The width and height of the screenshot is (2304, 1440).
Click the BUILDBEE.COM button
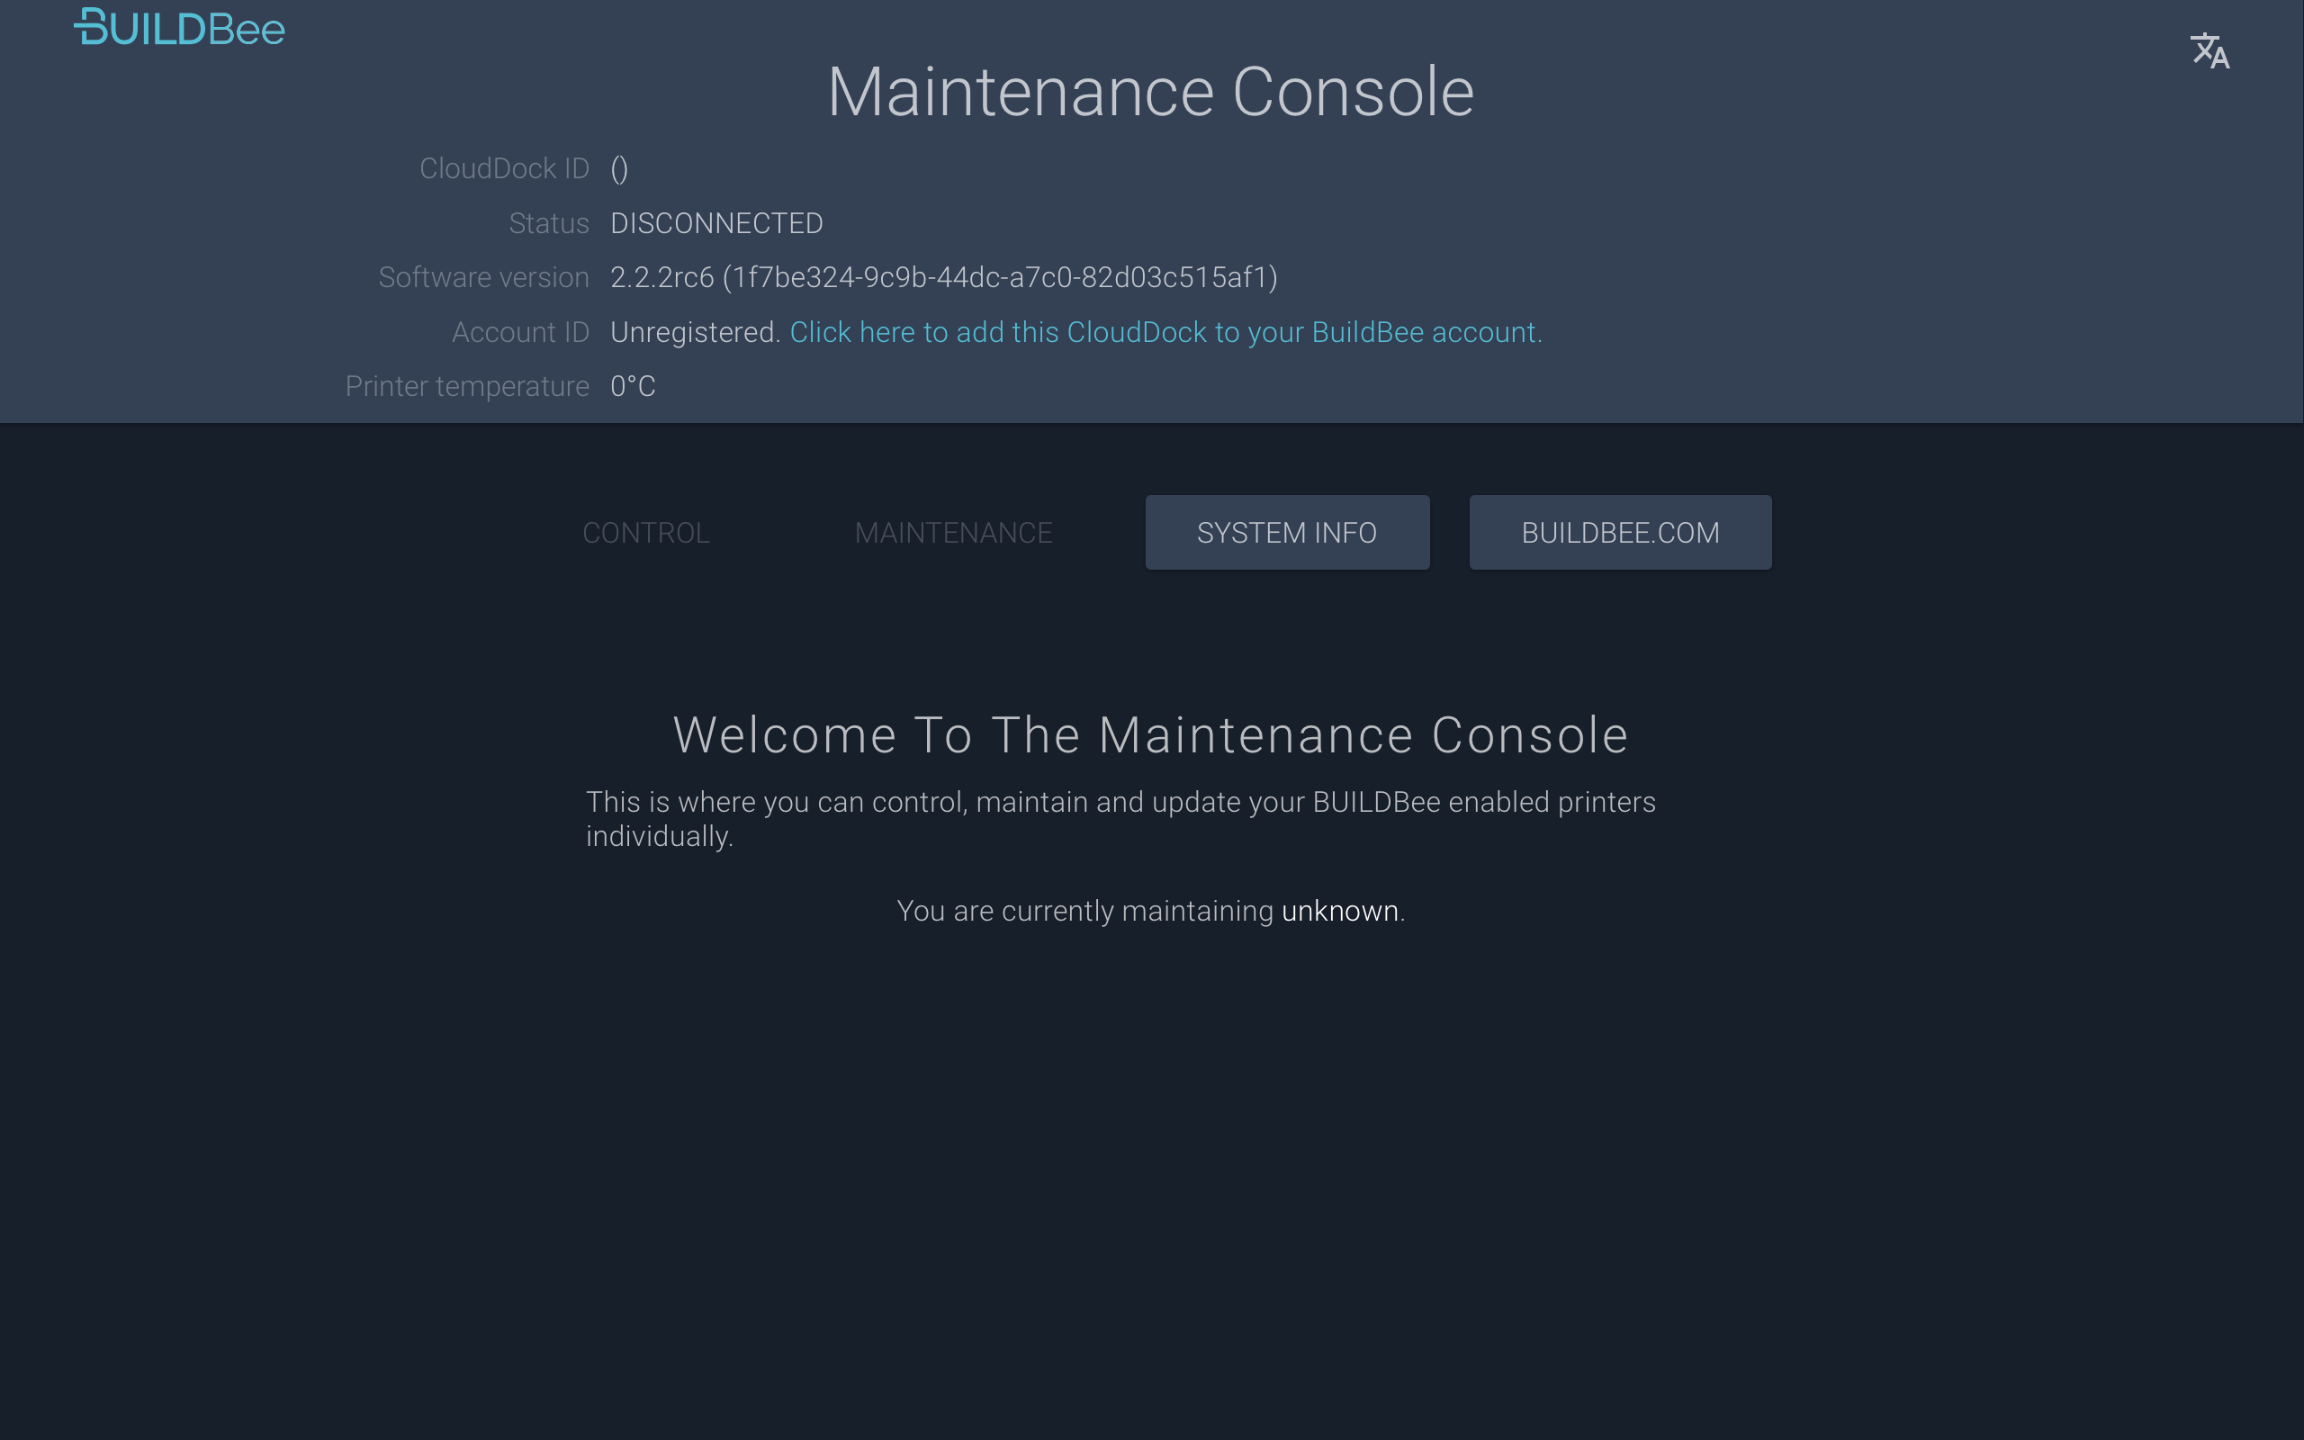(1619, 533)
